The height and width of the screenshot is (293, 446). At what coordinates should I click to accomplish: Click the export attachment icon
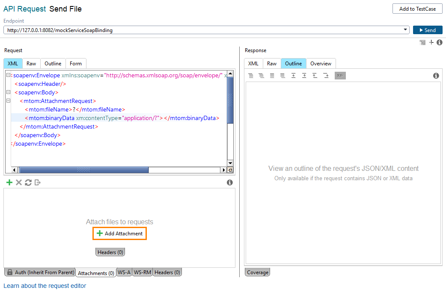[x=38, y=182]
